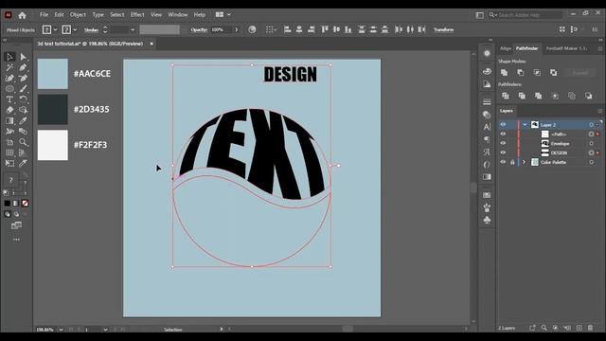Hide the Color Palette layer eye icon
The height and width of the screenshot is (341, 606).
pos(503,162)
